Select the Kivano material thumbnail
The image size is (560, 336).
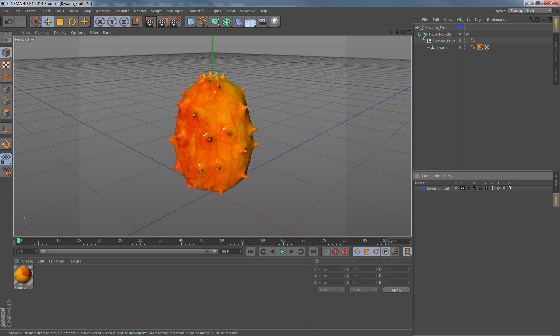(23, 275)
